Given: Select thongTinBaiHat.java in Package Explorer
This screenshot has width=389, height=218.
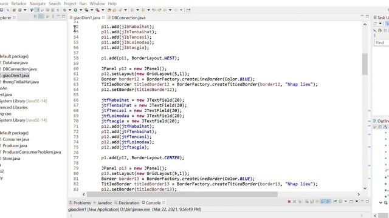Looking at the screenshot, I should (x=20, y=82).
